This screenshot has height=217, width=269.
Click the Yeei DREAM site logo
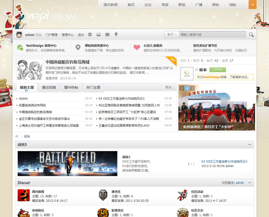[x=51, y=16]
